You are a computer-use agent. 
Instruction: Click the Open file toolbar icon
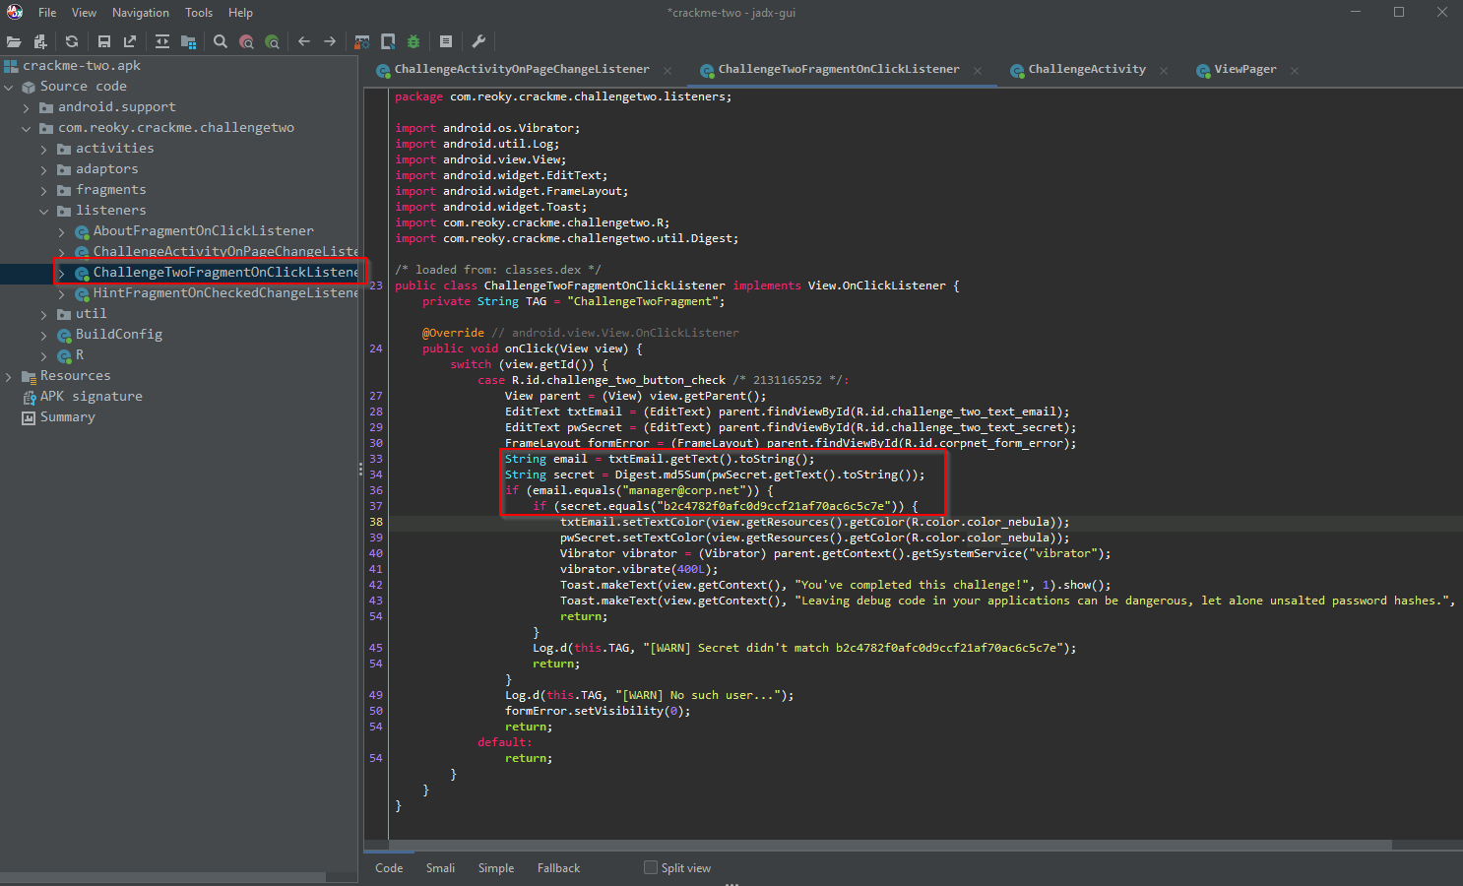14,41
